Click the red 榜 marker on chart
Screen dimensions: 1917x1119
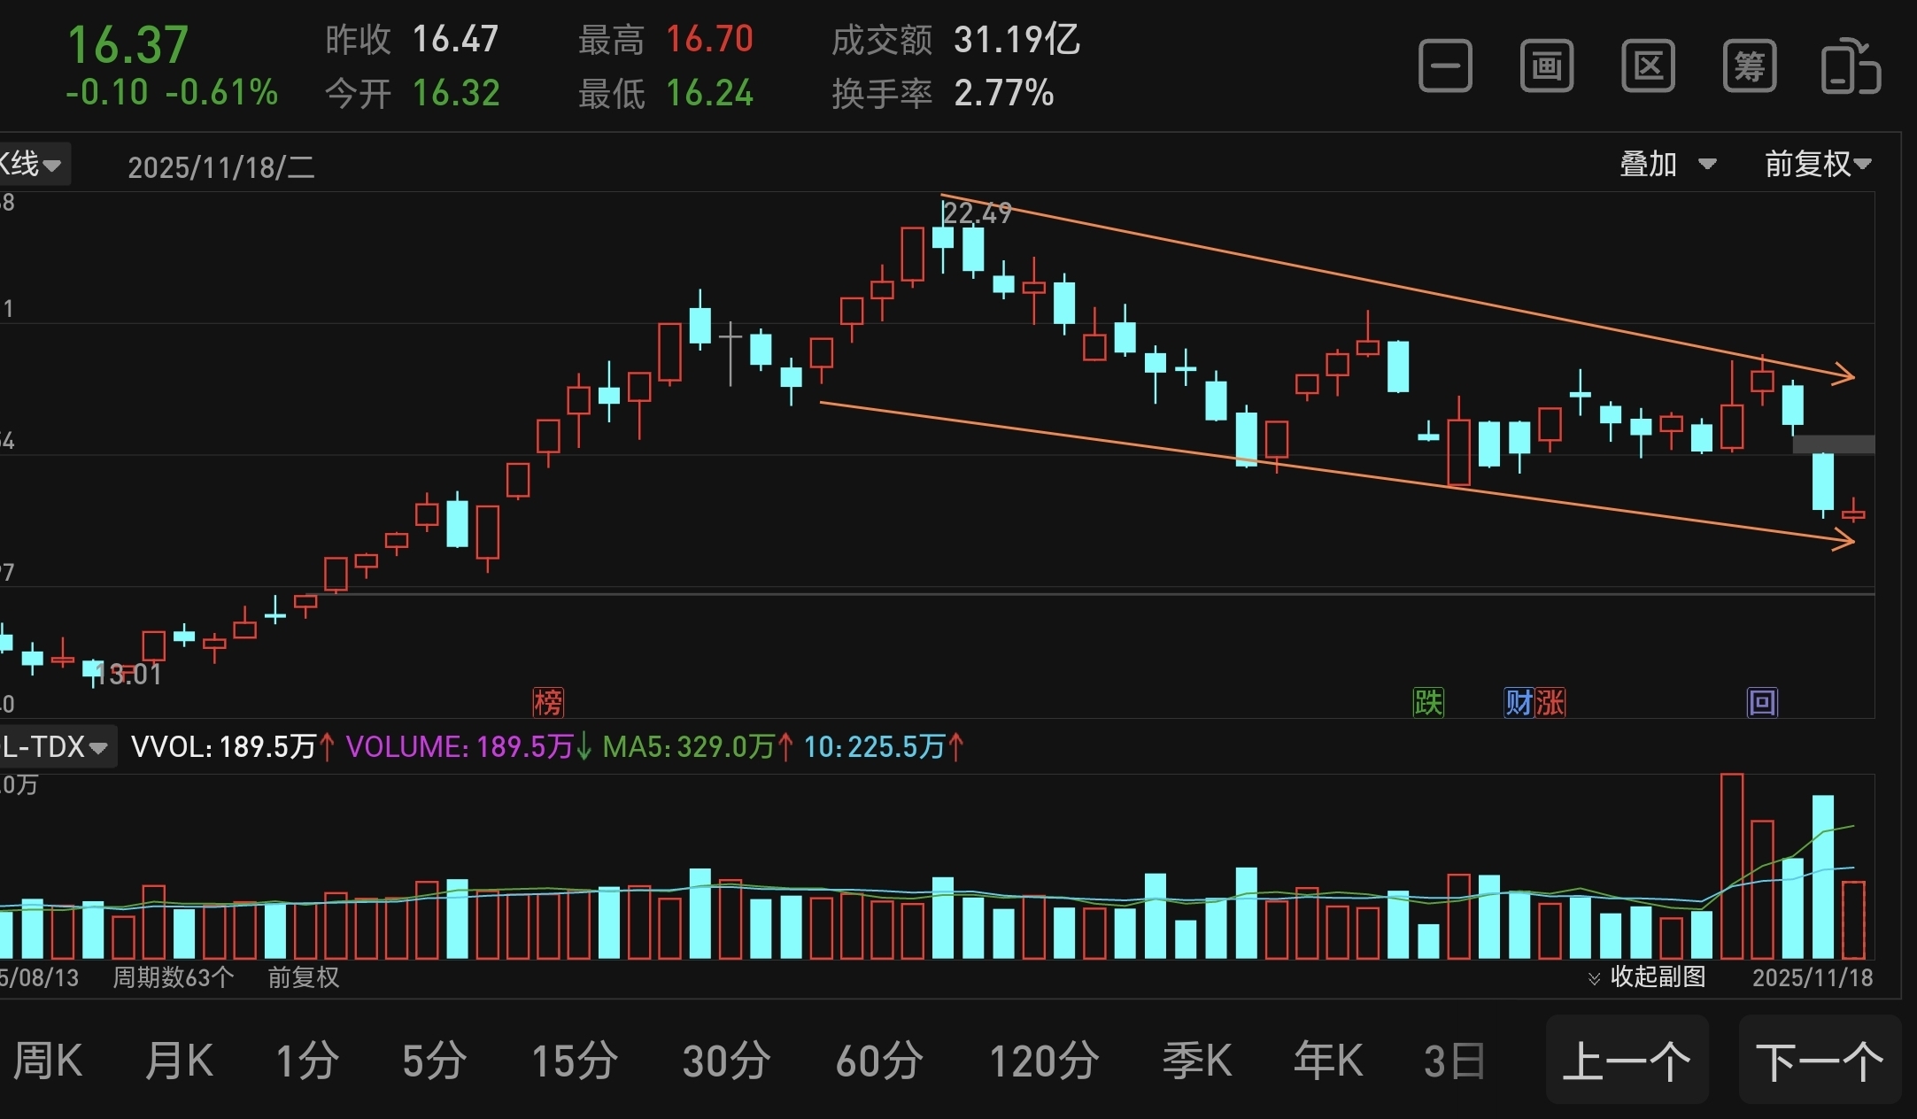pyautogui.click(x=548, y=703)
